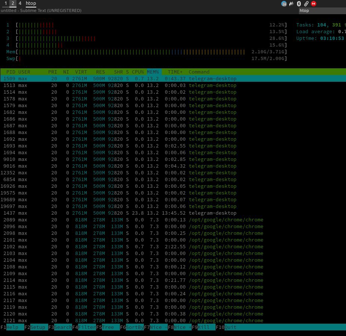Click the Uptime value 03:10:53
The image size is (346, 336).
coord(332,38)
